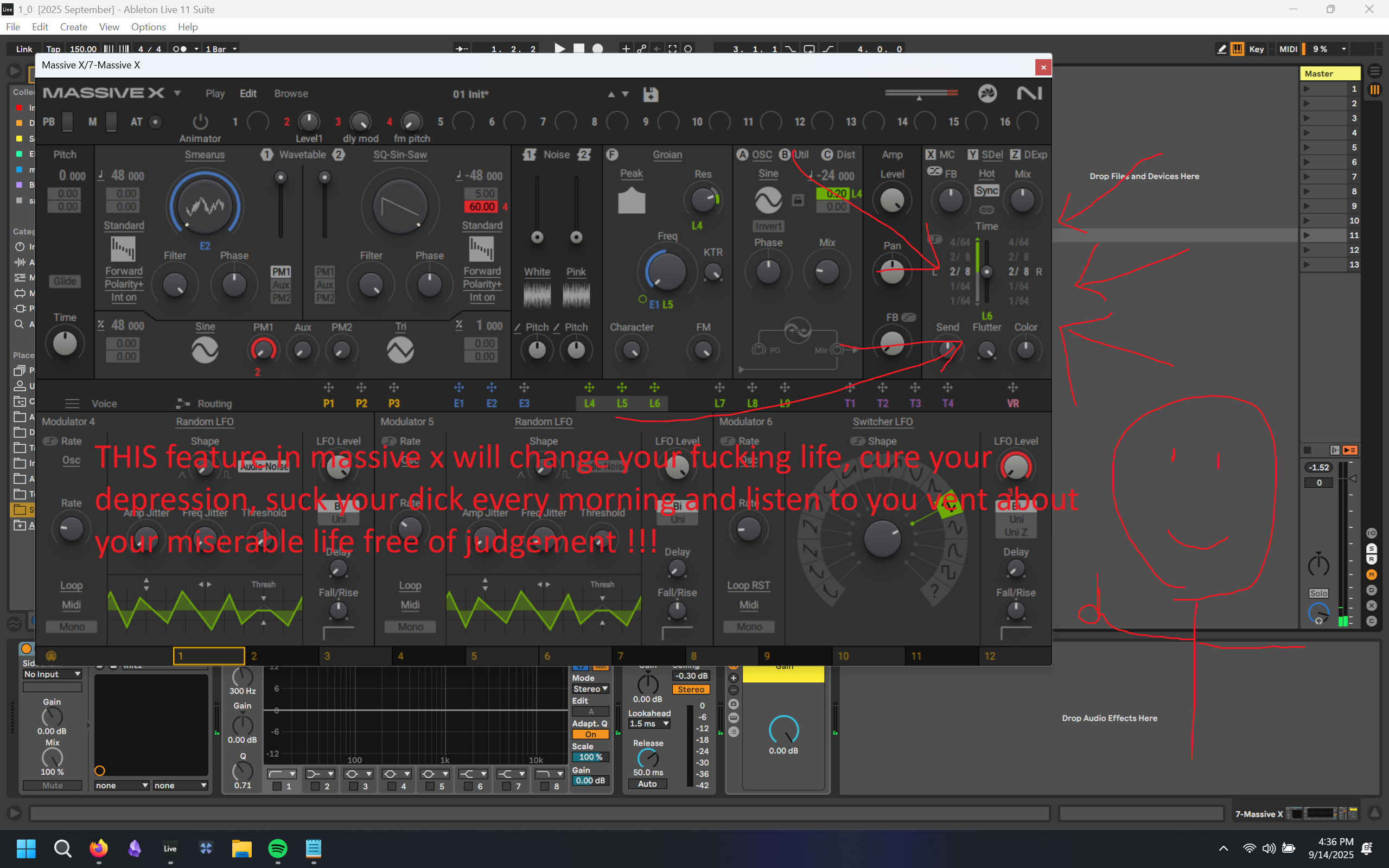Click the lock icon next to OSC Sine
Viewport: 1389px width, 868px height.
pyautogui.click(x=797, y=200)
